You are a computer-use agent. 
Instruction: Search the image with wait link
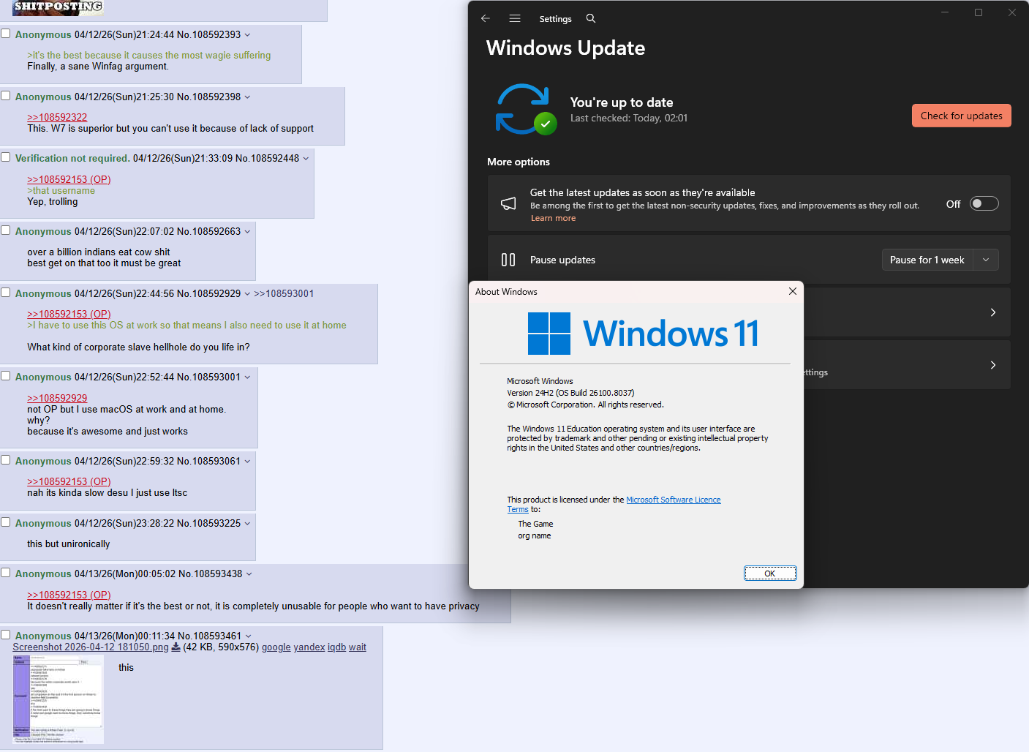(x=358, y=647)
